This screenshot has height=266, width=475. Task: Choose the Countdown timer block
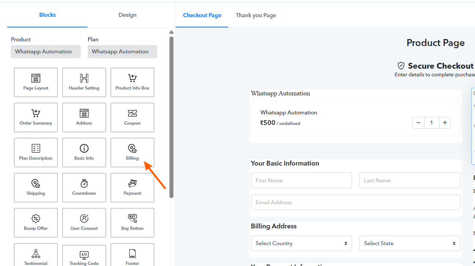pos(84,187)
